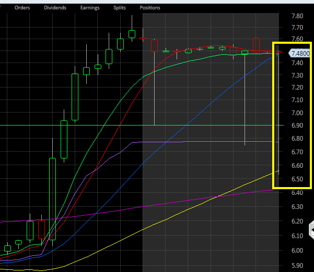Viewport: 314px width, 272px height.
Task: Select the rightmost red candlestick
Action: 257,45
